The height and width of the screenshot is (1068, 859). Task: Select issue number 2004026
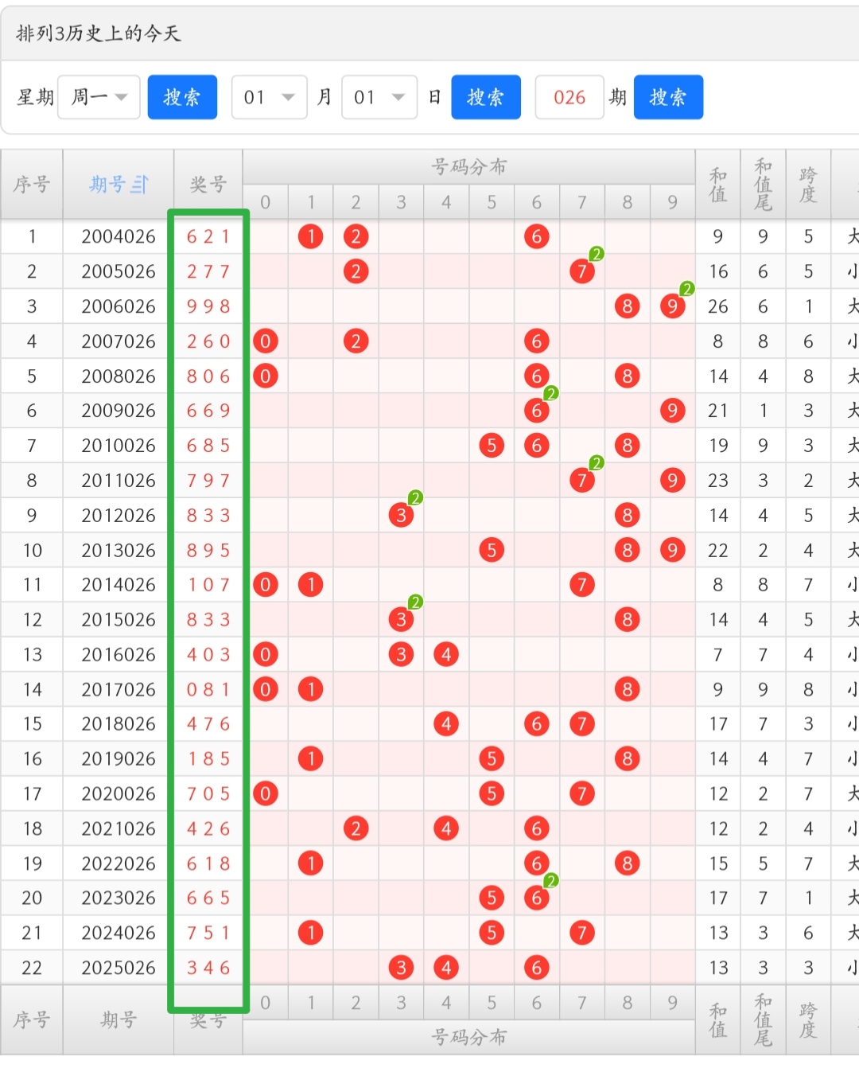(119, 236)
